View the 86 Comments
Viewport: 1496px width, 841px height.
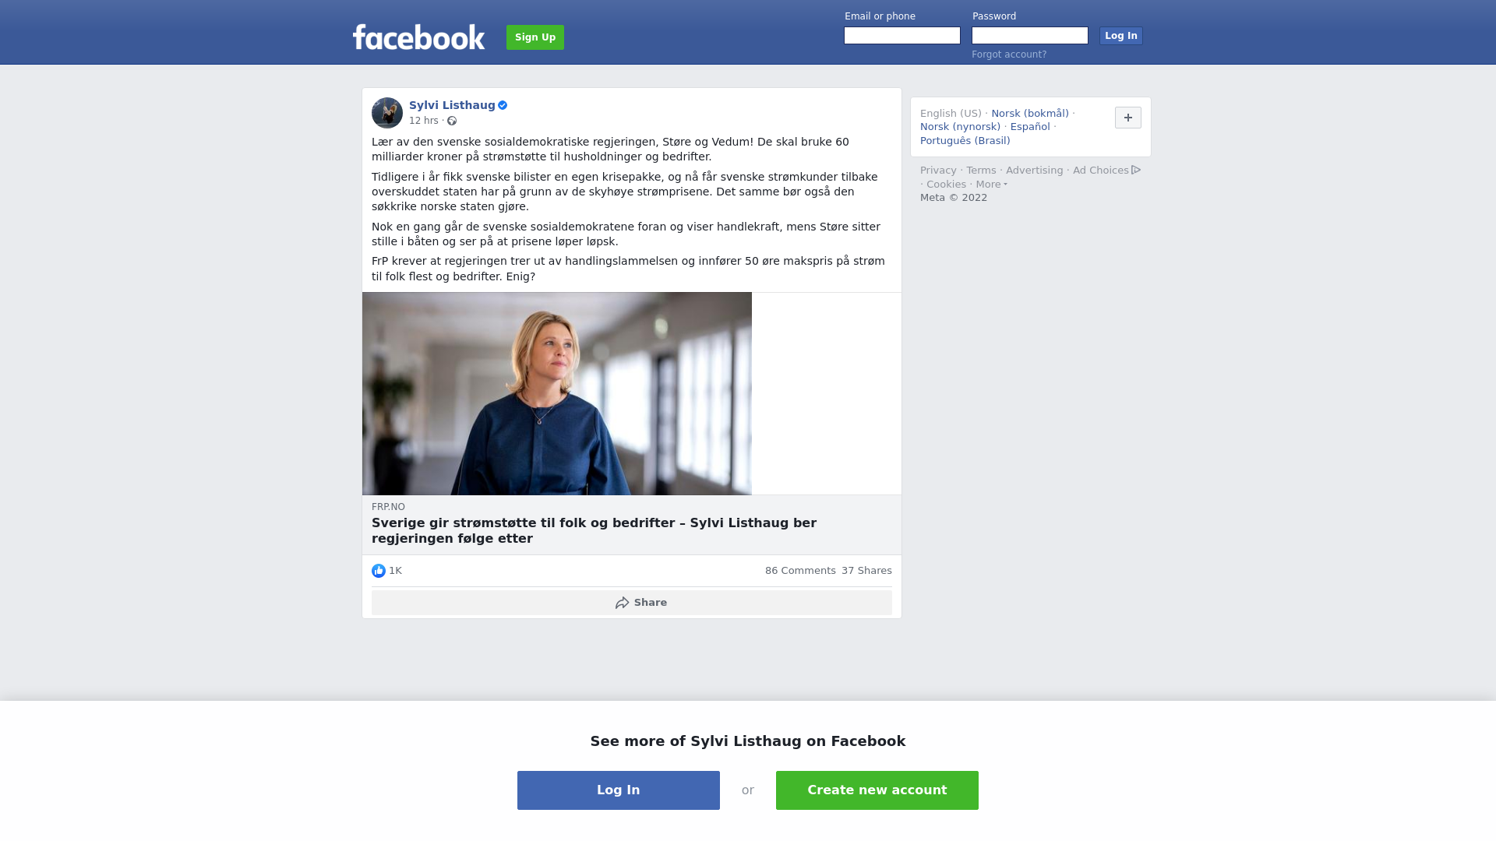click(800, 571)
